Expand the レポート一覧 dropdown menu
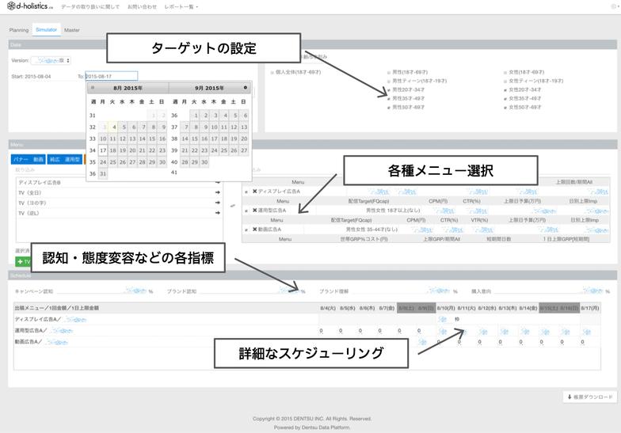This screenshot has width=621, height=433. (x=181, y=7)
